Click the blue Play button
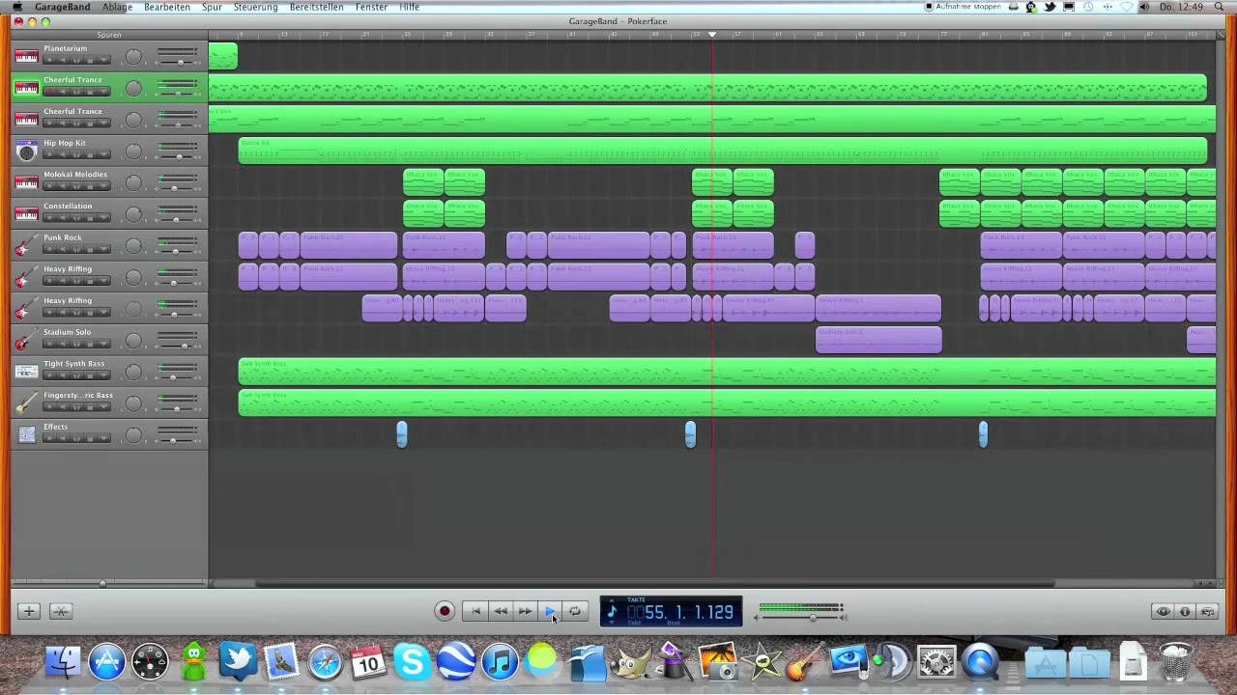The height and width of the screenshot is (695, 1237). [550, 611]
